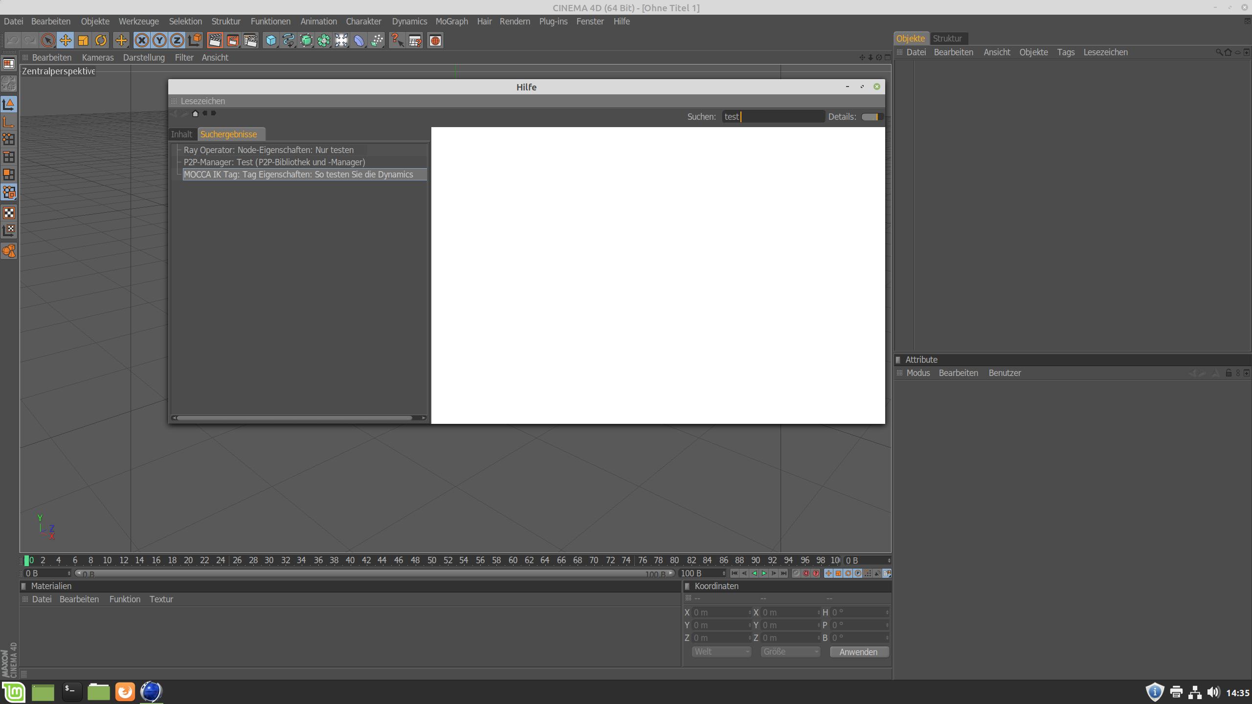Select the Move tool in top toolbar
The height and width of the screenshot is (704, 1252).
tap(65, 41)
